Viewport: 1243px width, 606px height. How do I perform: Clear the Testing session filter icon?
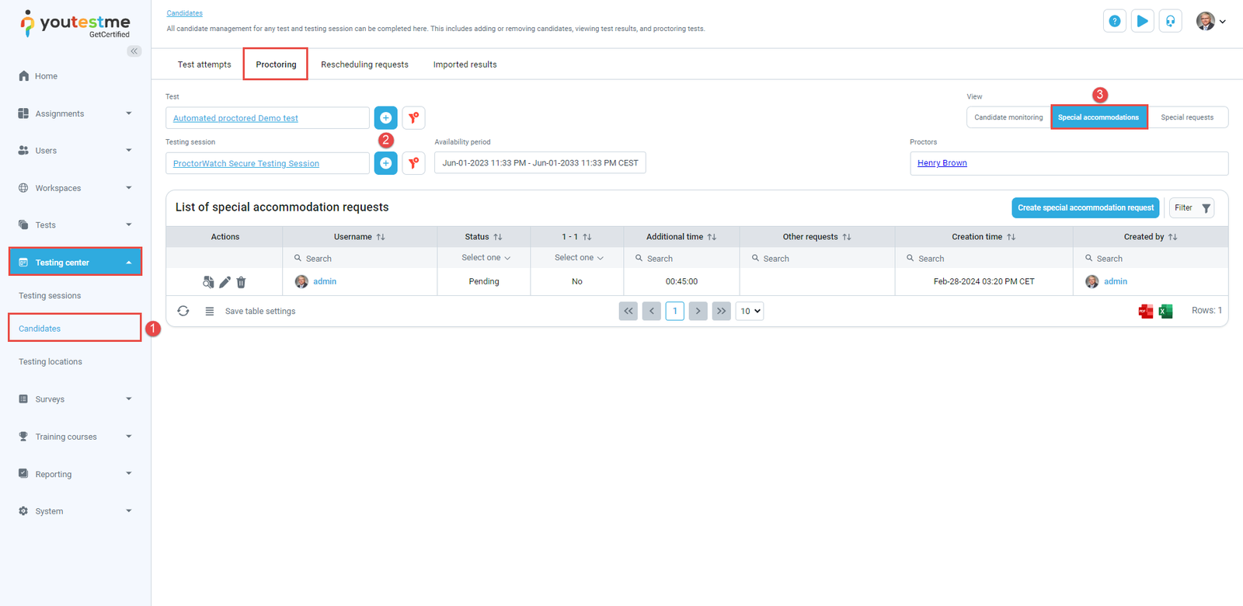(413, 163)
